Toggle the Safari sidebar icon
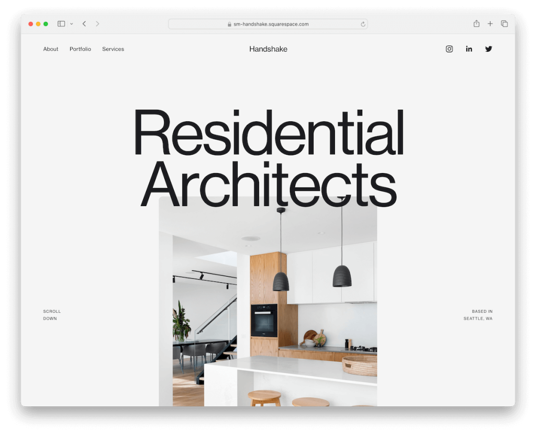Viewport: 536px width, 434px height. [61, 24]
